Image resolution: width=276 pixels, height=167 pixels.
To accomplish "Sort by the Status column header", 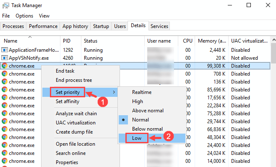I will [x=113, y=40].
